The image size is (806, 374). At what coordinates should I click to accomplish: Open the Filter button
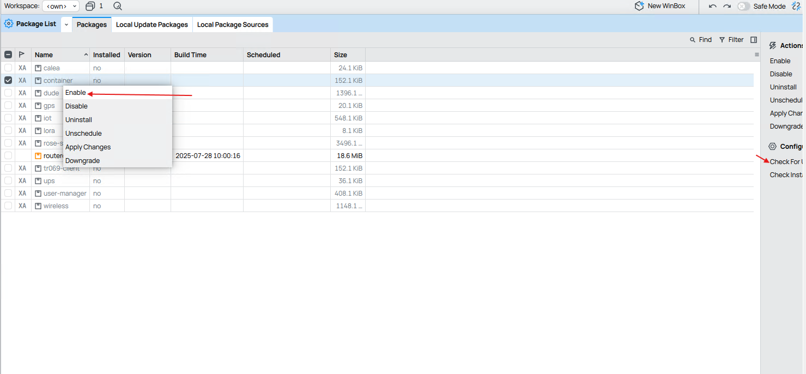tap(731, 40)
